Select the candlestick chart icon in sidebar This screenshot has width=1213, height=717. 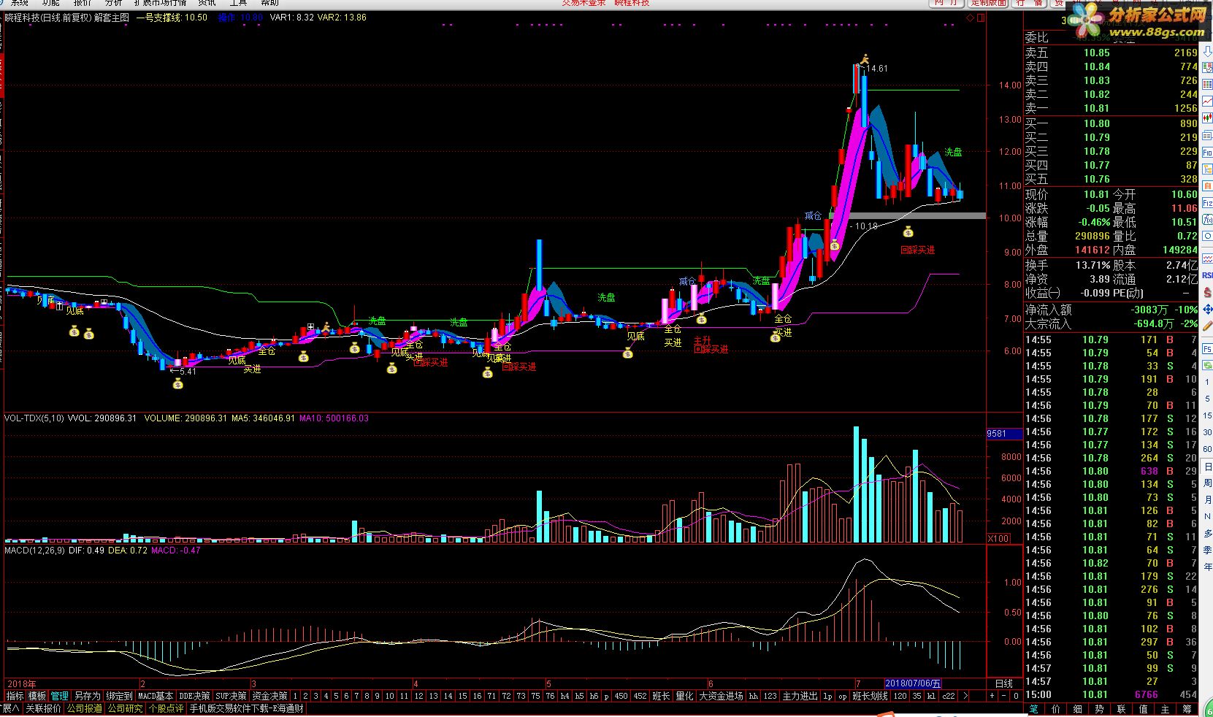coord(1206,118)
